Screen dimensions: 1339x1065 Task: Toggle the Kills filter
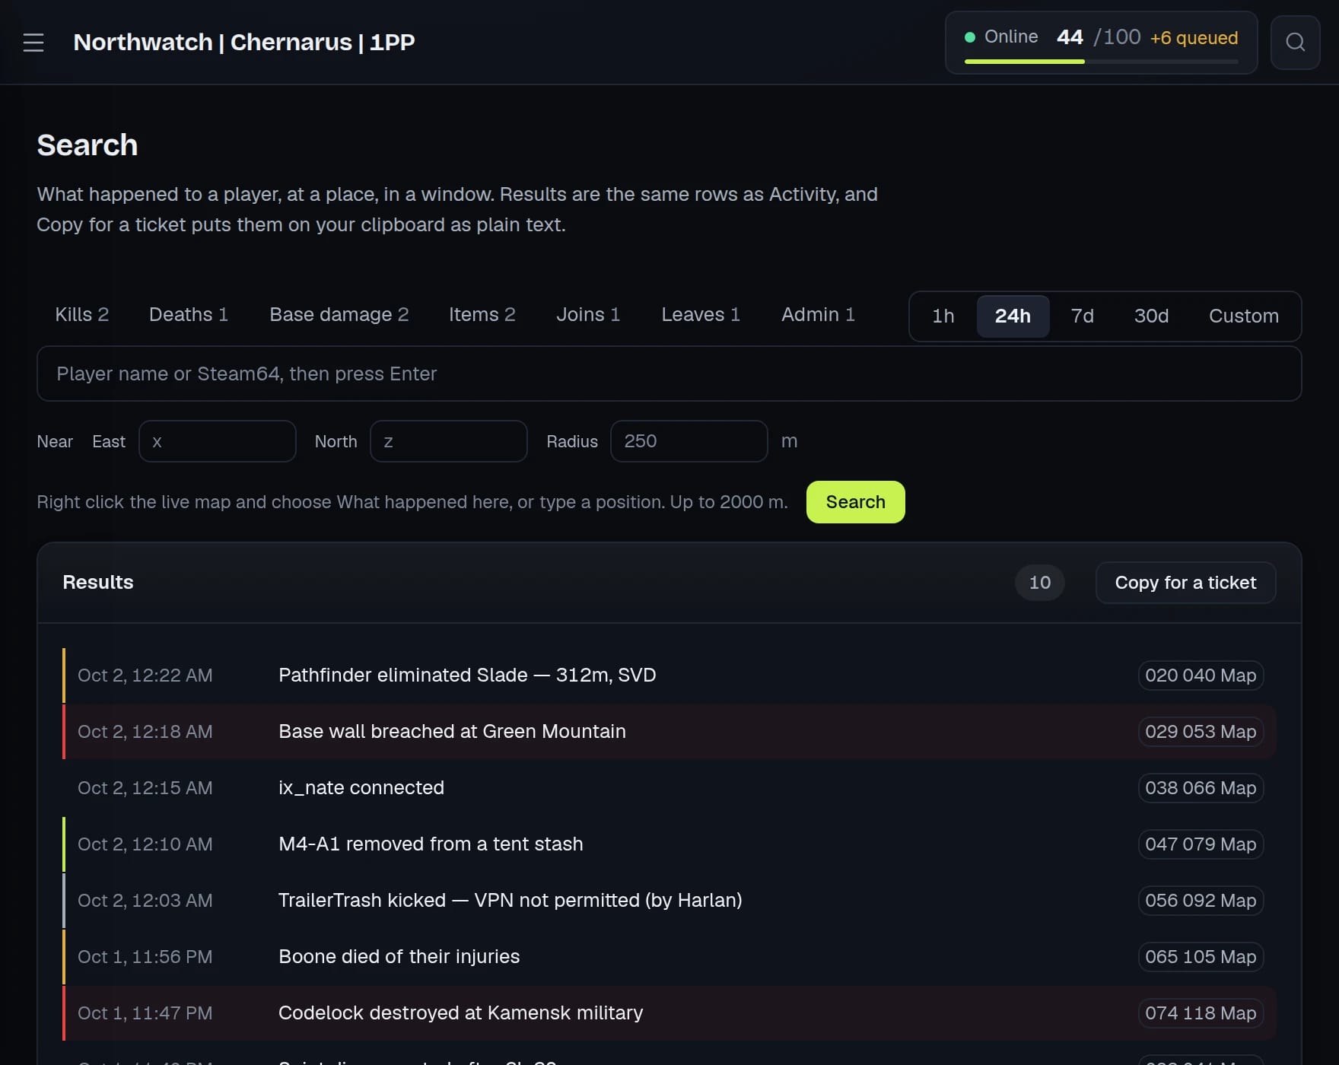pos(82,315)
